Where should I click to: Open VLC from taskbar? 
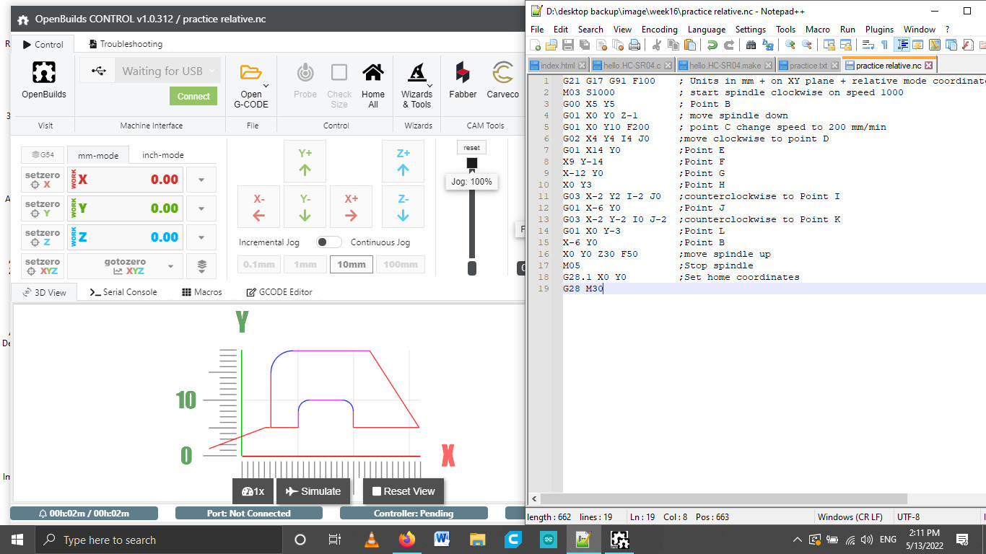coord(372,540)
